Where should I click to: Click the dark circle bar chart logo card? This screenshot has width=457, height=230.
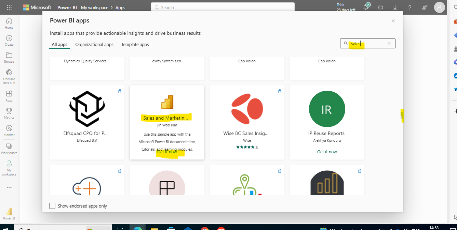click(x=327, y=183)
